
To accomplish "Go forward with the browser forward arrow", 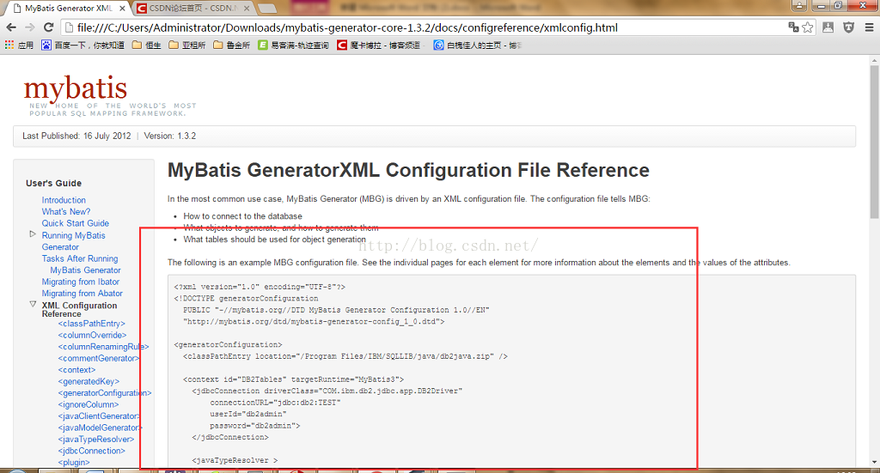I will pos(30,27).
